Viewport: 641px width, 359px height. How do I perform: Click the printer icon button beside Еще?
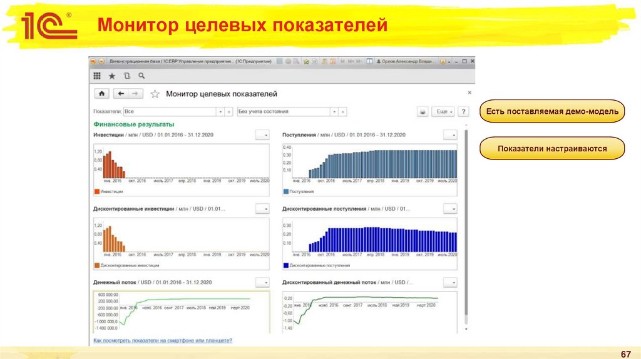[423, 111]
